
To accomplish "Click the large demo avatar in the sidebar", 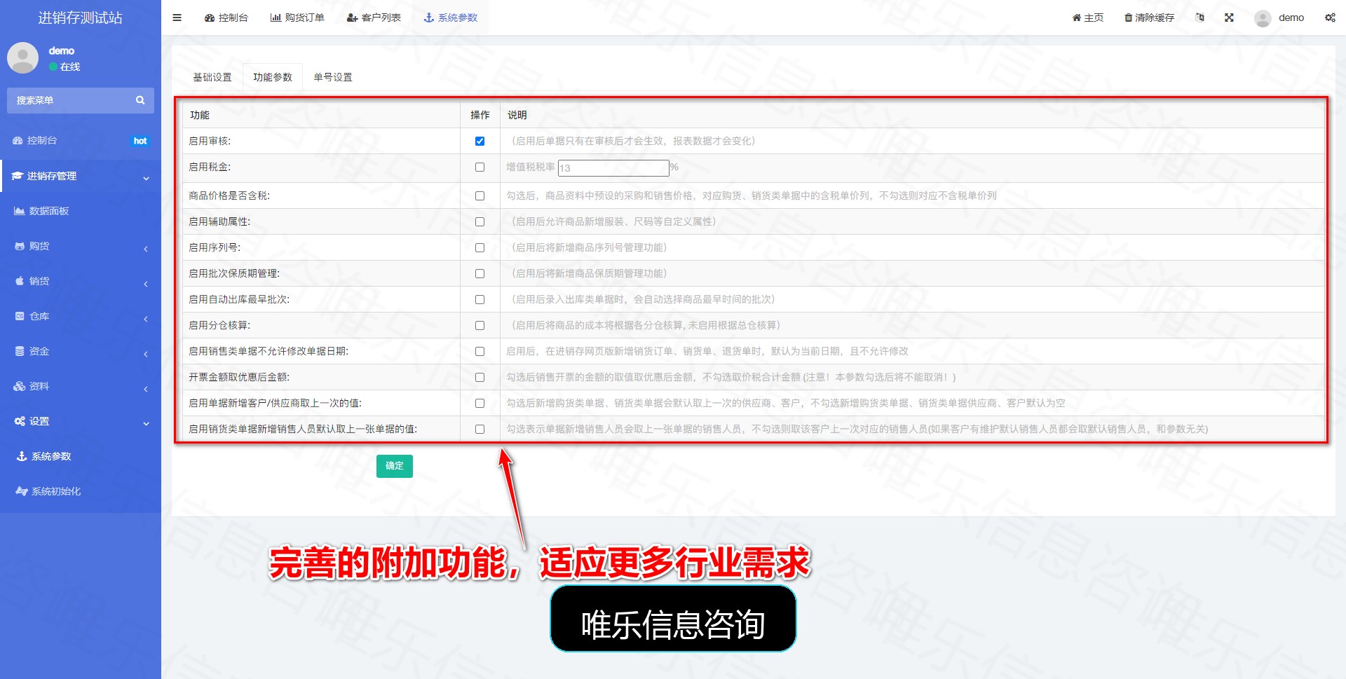I will point(22,57).
